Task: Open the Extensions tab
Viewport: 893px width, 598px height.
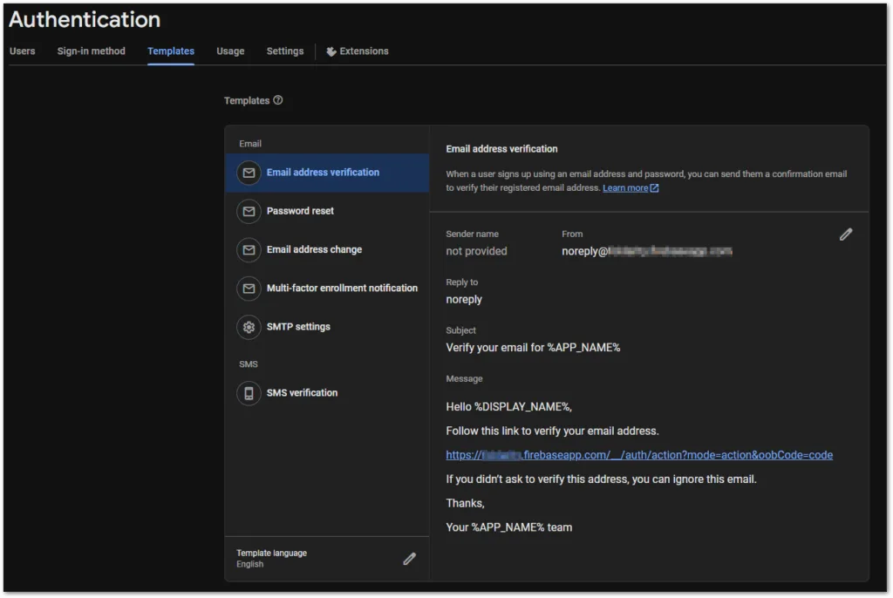Action: click(357, 51)
